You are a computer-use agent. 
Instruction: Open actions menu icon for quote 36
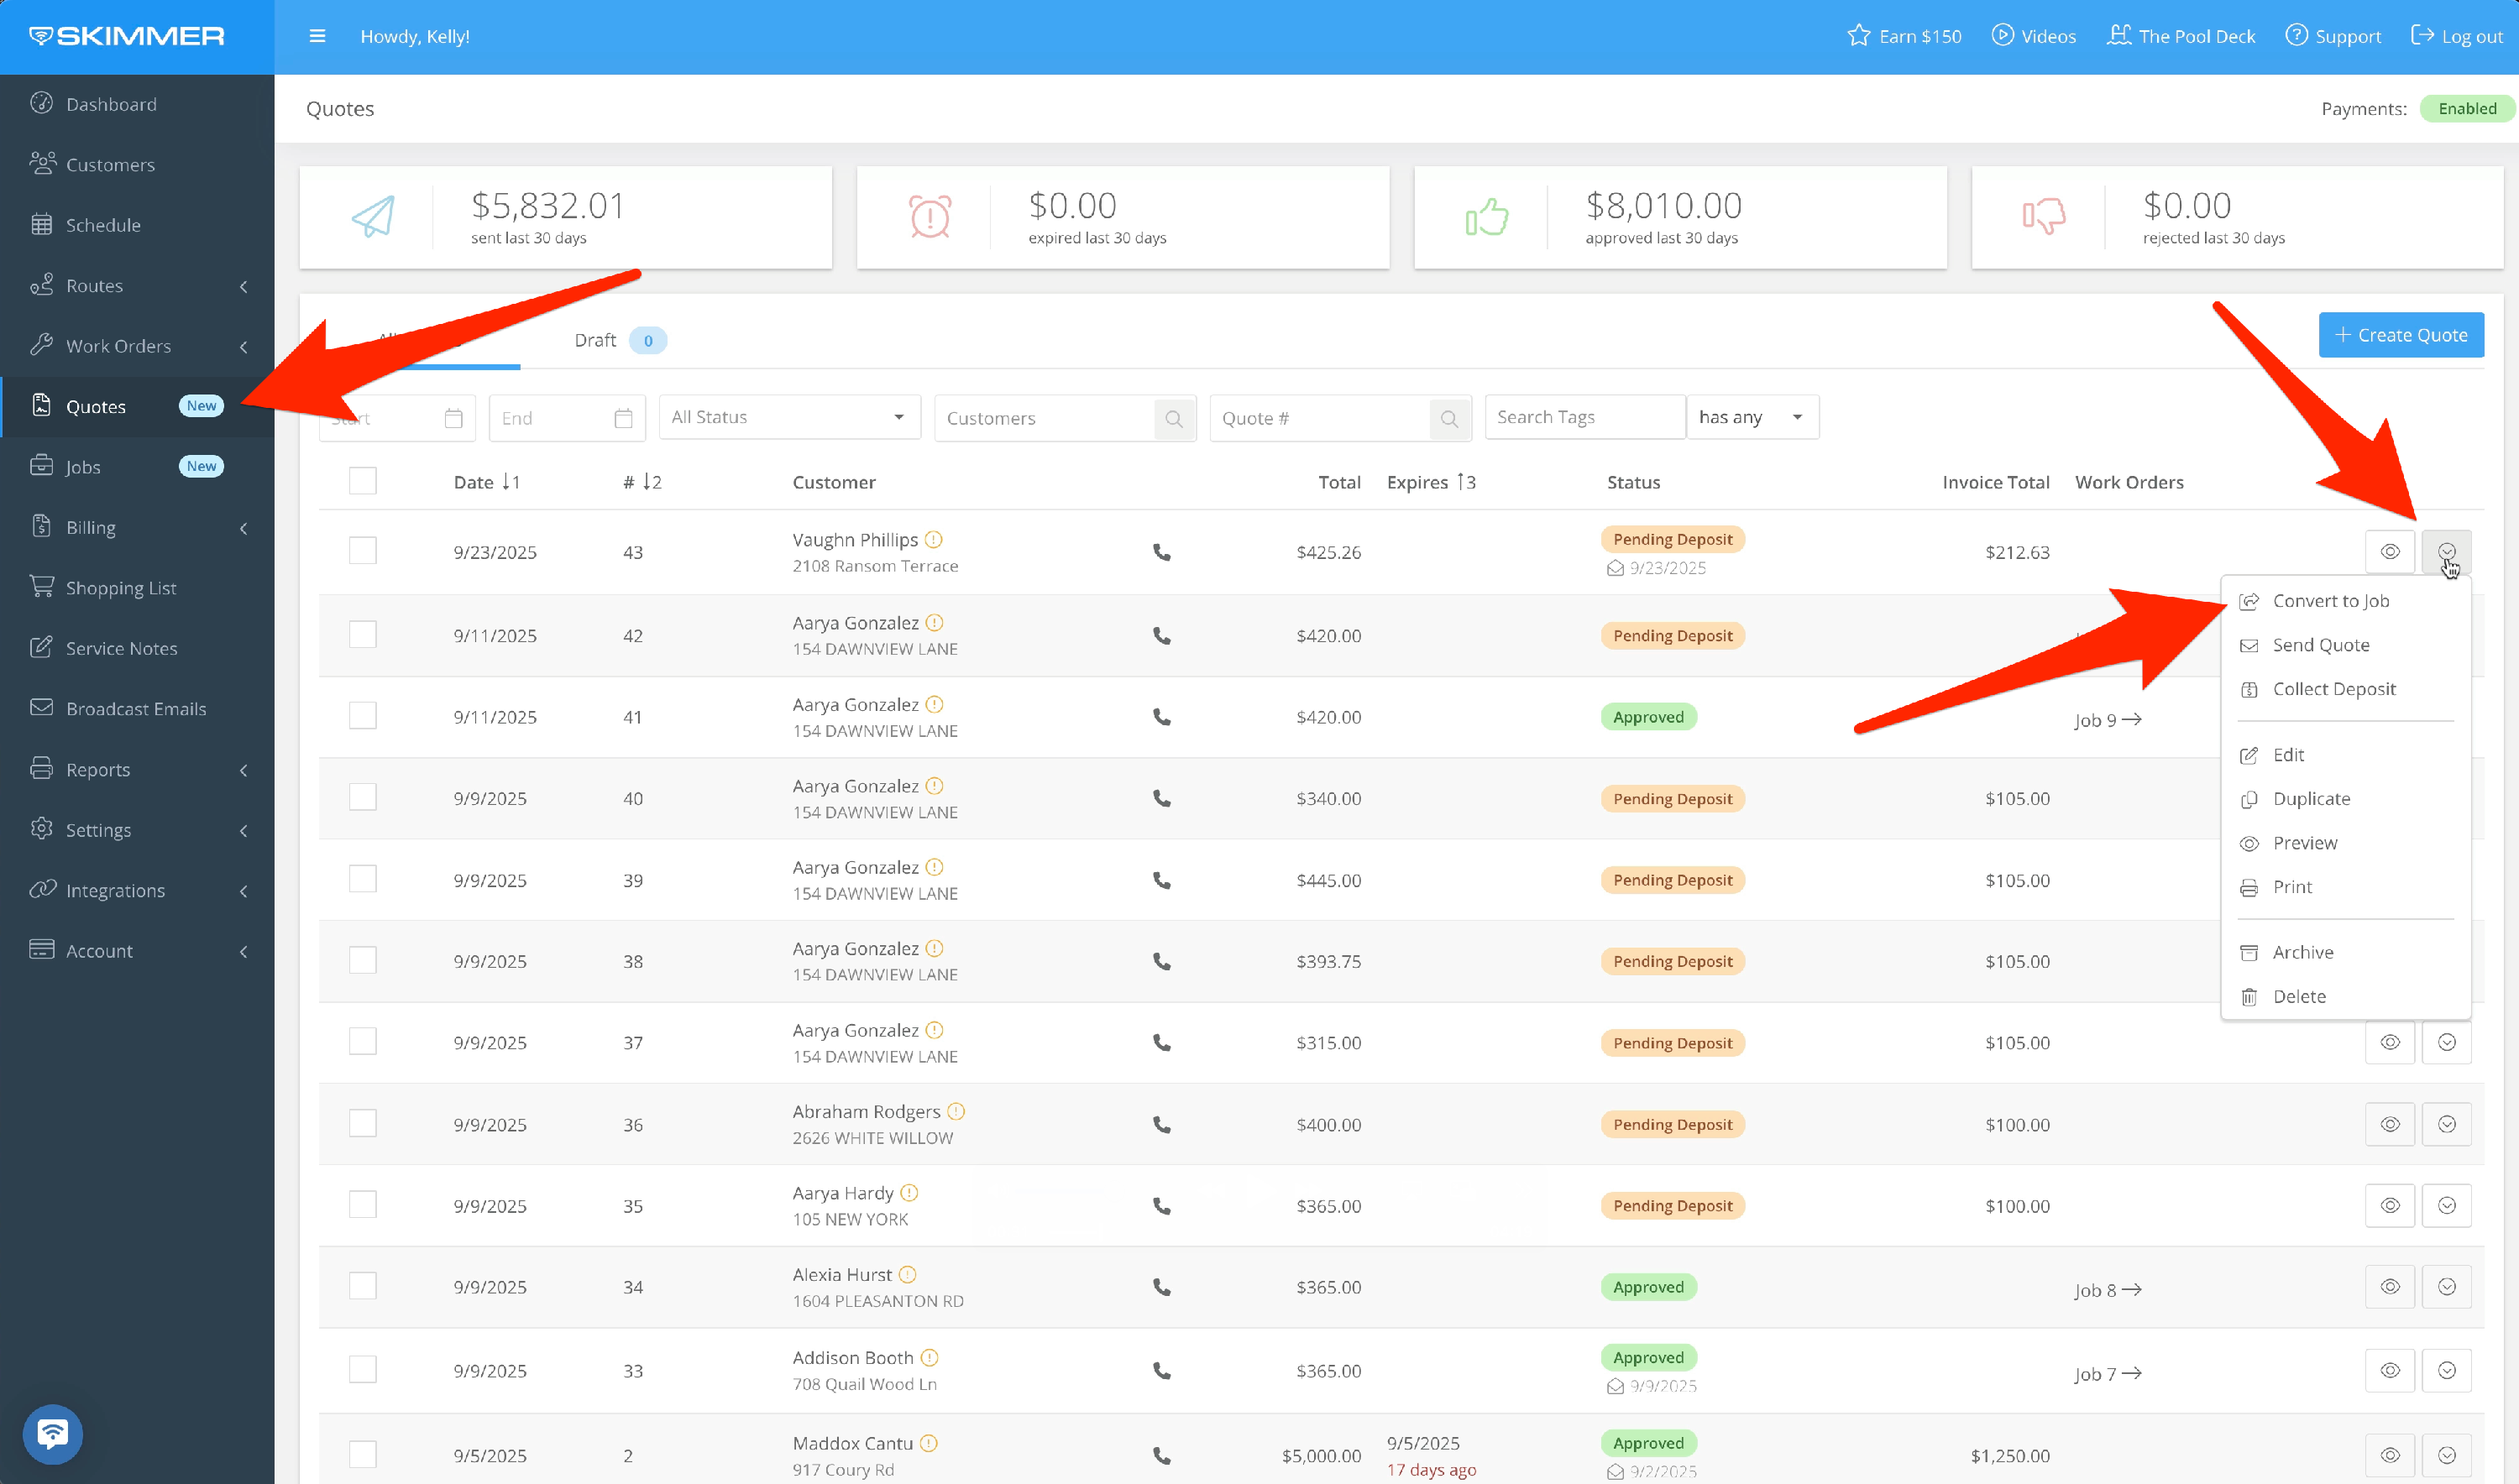pos(2447,1125)
